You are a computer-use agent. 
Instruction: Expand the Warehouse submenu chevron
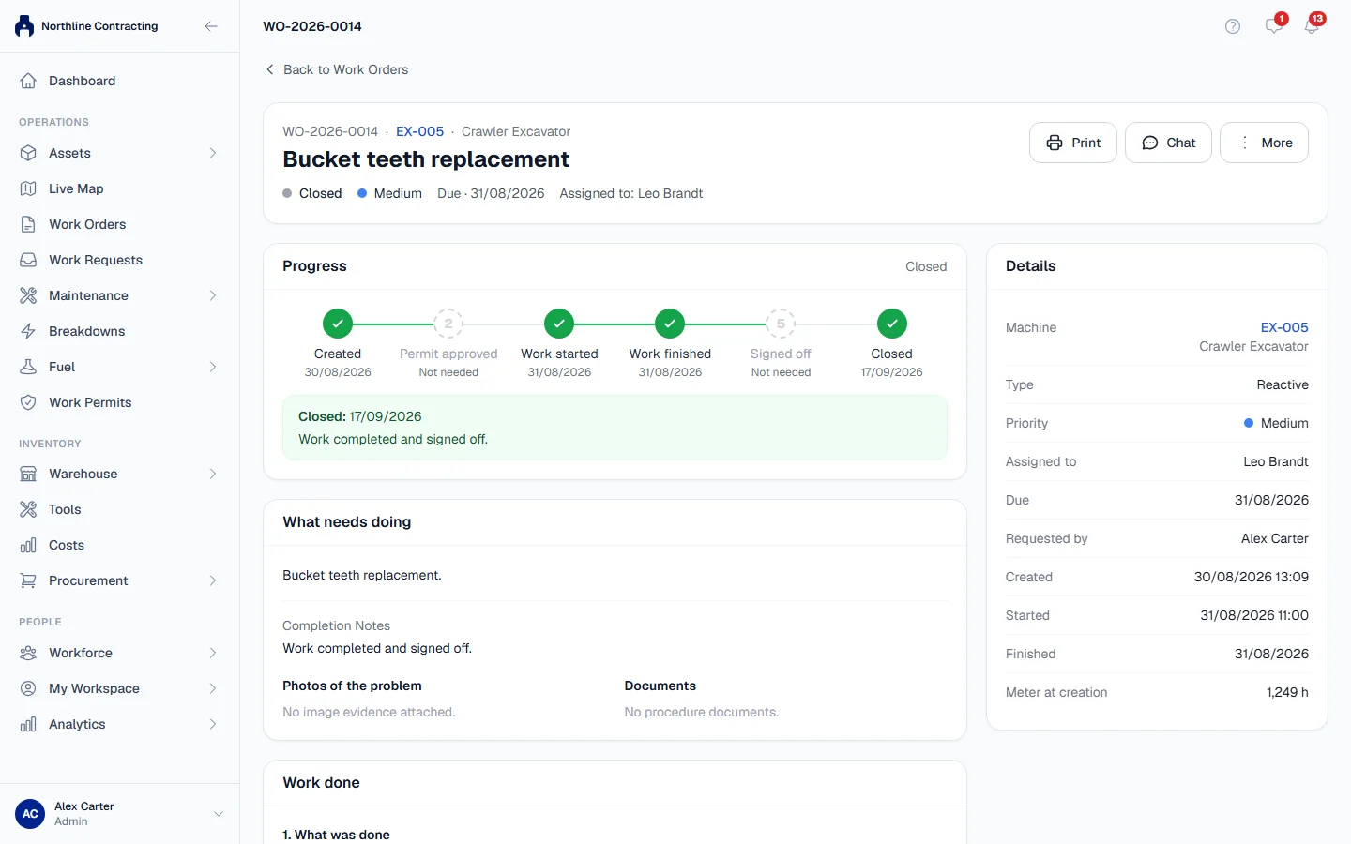(213, 474)
